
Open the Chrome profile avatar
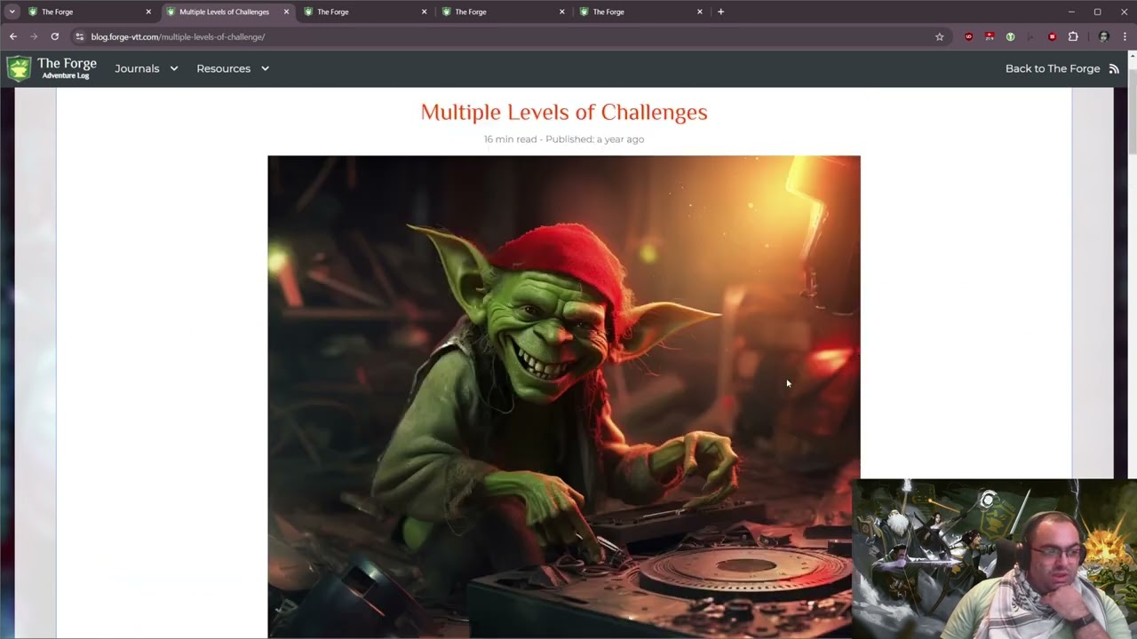point(1103,36)
